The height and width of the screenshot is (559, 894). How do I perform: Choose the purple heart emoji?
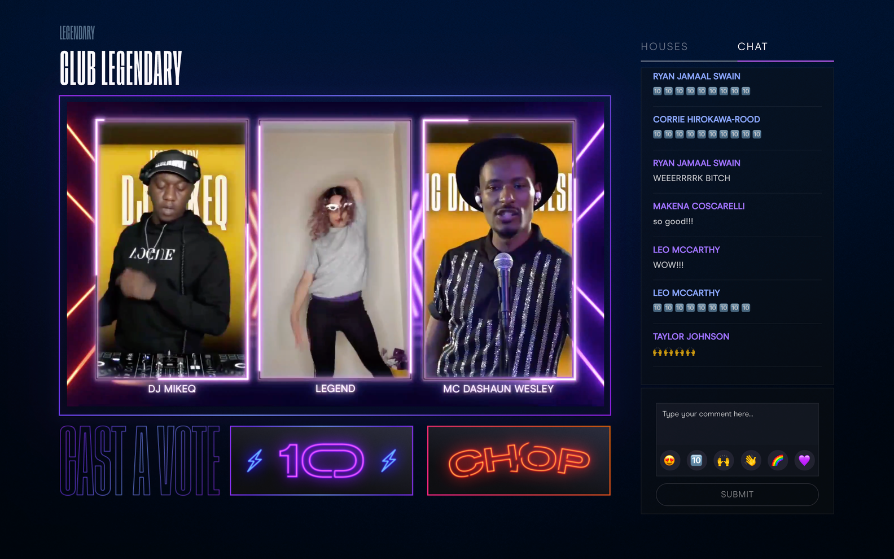tap(804, 461)
